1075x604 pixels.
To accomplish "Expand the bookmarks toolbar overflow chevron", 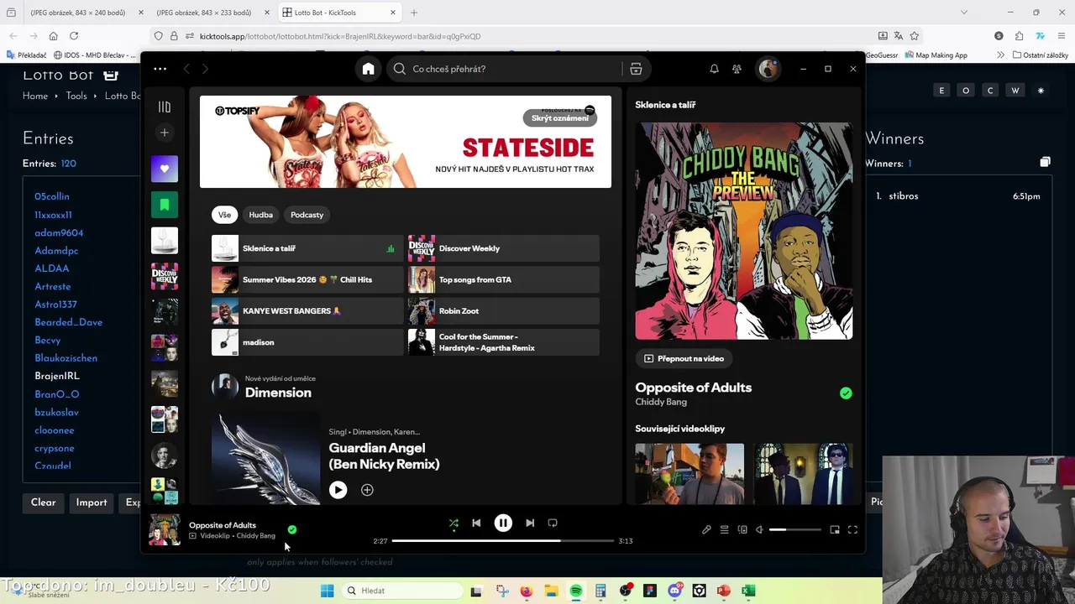I will coord(1000,55).
